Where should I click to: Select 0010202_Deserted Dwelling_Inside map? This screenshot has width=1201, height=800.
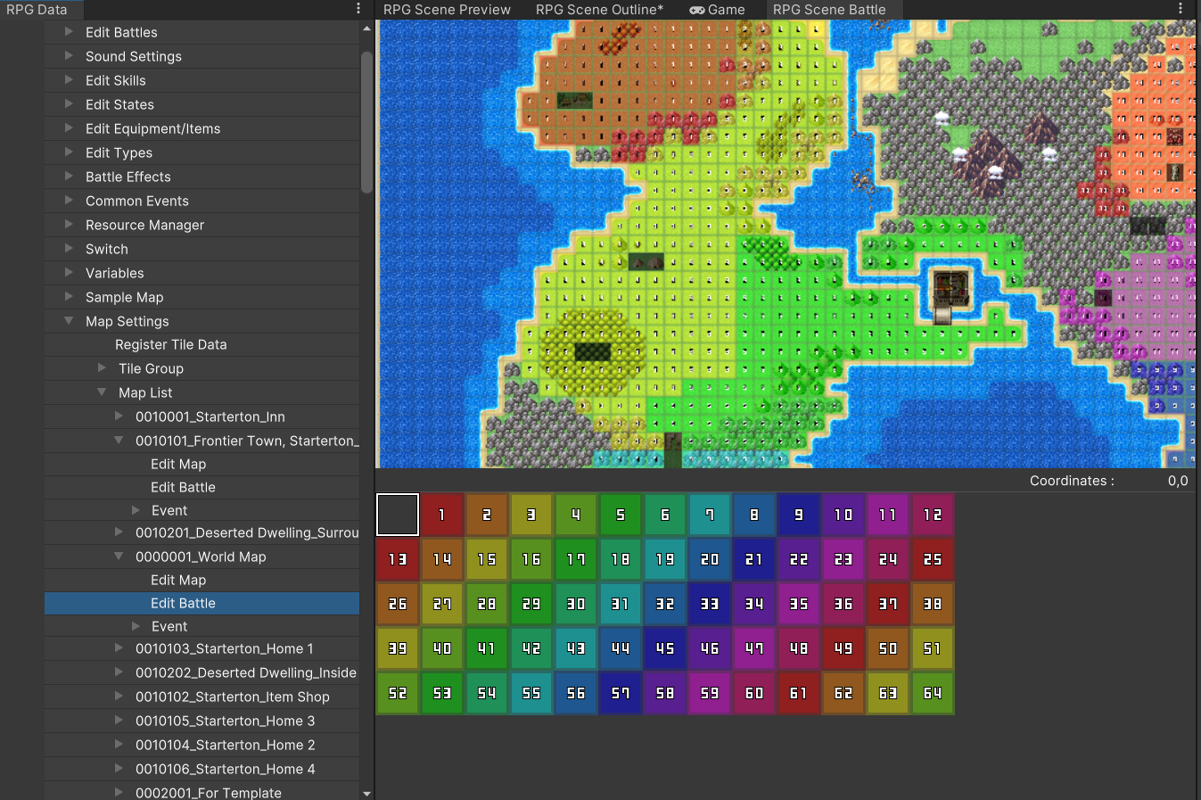click(x=202, y=672)
